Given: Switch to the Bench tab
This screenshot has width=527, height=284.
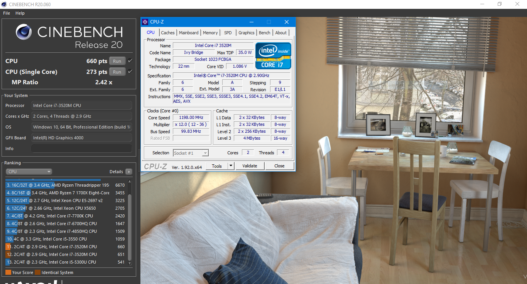Looking at the screenshot, I should (x=265, y=33).
